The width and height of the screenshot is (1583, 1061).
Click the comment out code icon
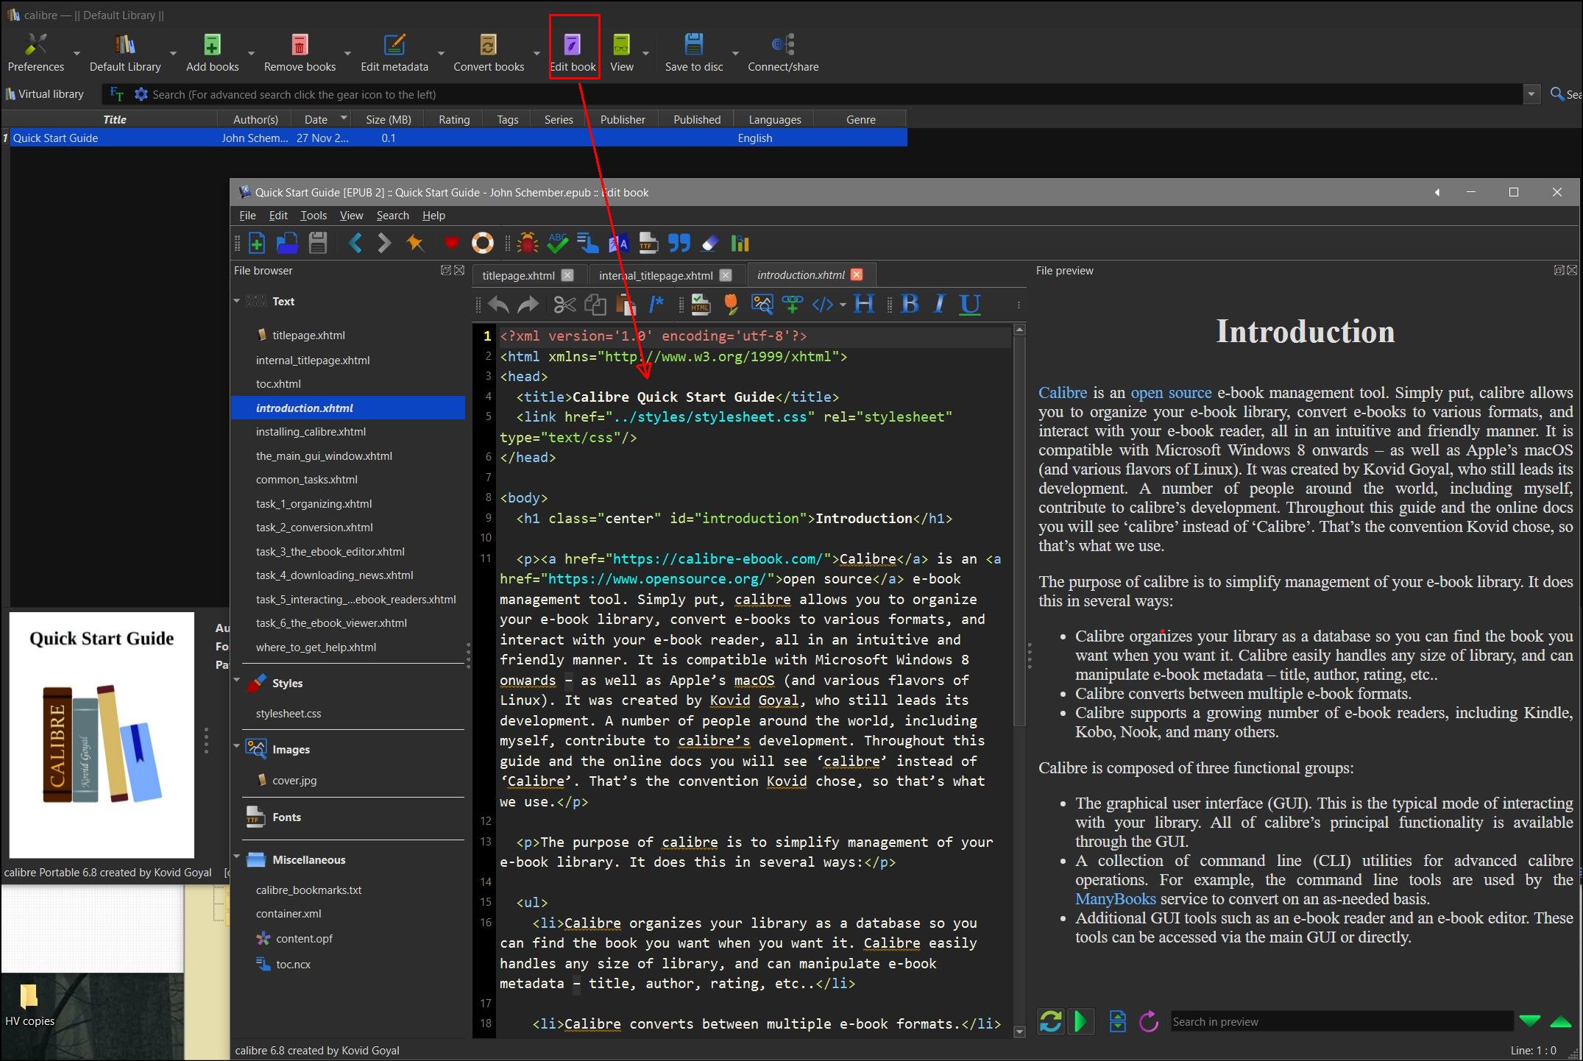coord(656,304)
